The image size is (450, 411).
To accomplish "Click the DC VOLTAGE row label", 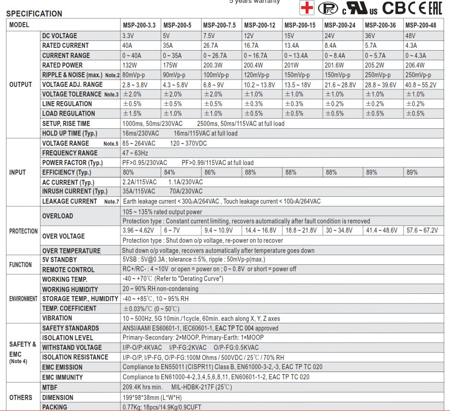I will pos(60,36).
